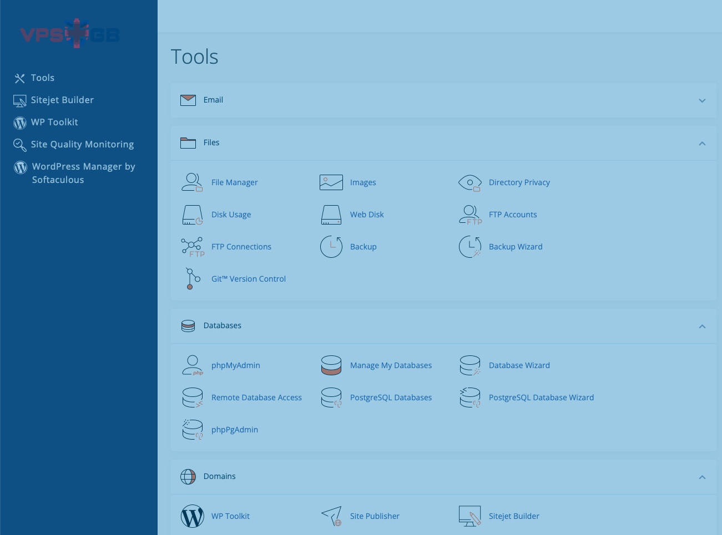This screenshot has width=722, height=535.
Task: Click the Directory Privacy eye icon
Action: pos(469,182)
